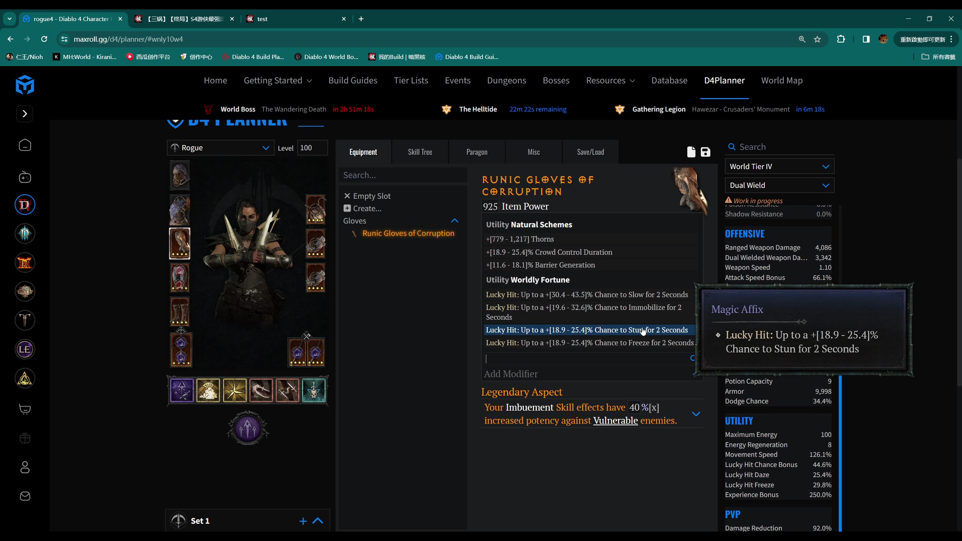Open the user account icon in the sidebar
The width and height of the screenshot is (962, 541).
[25, 467]
